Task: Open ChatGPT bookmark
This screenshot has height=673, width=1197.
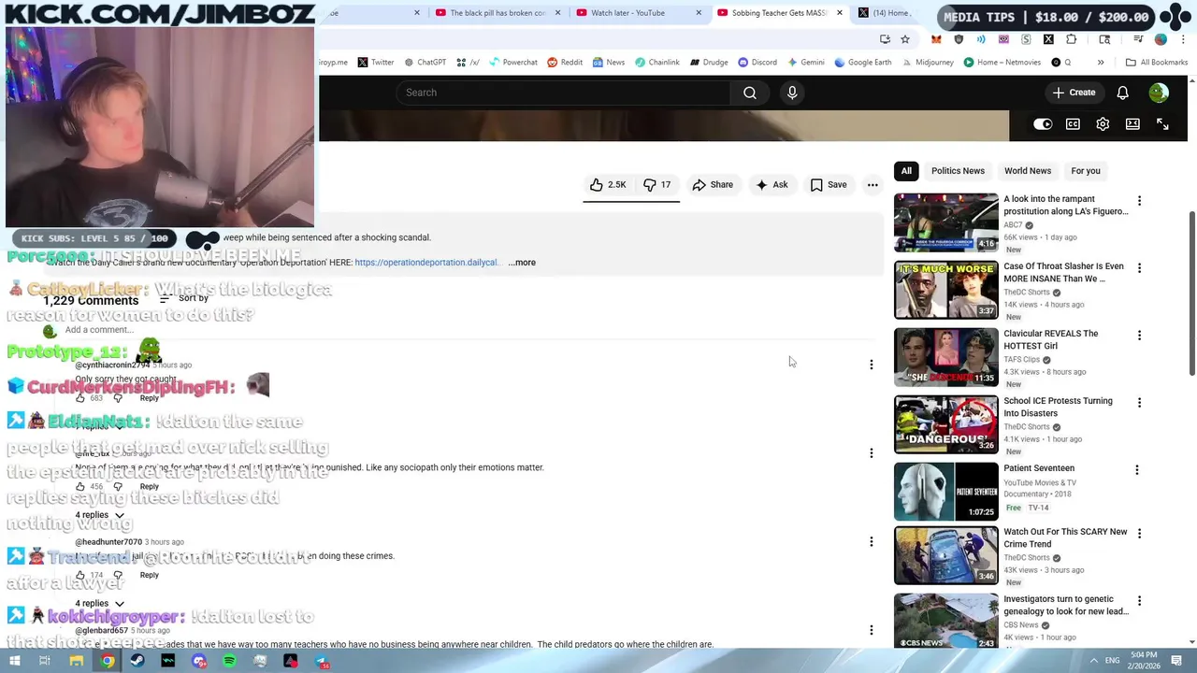Action: [425, 63]
